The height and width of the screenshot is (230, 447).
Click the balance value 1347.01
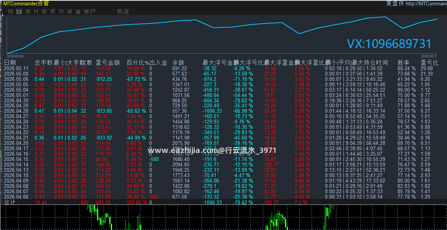pos(181,85)
